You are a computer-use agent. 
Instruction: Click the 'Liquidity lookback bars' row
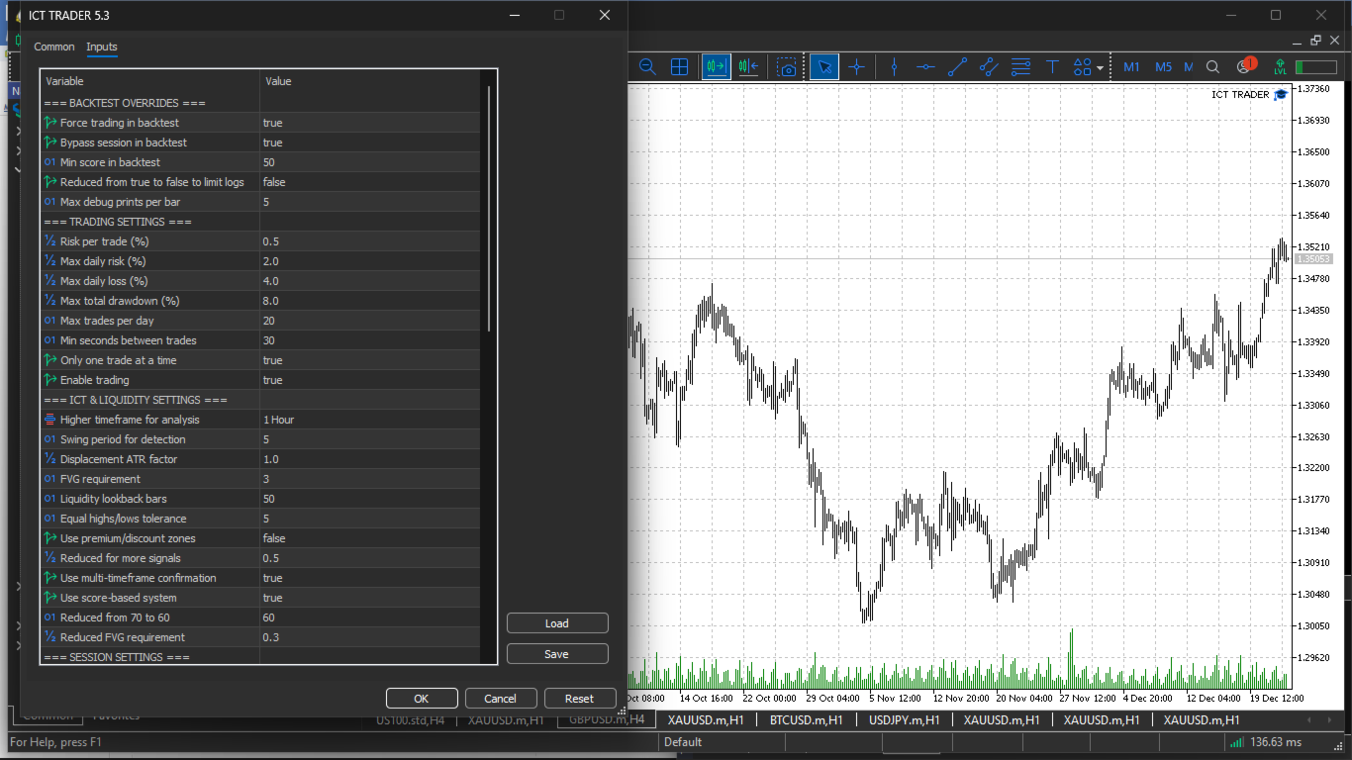(x=260, y=499)
